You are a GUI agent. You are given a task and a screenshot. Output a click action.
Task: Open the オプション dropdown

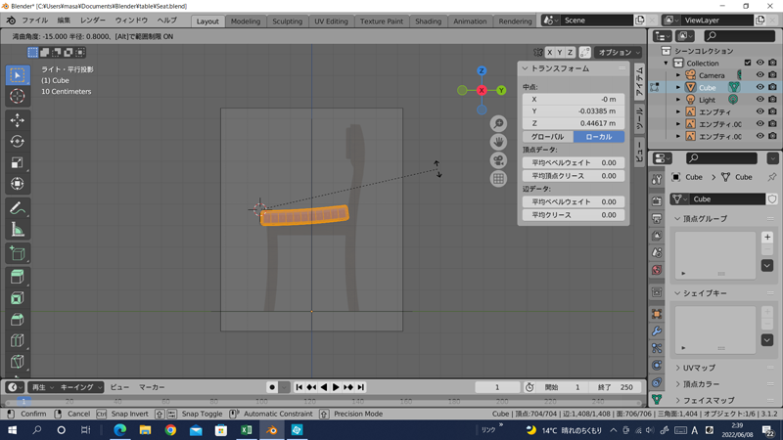(x=619, y=53)
